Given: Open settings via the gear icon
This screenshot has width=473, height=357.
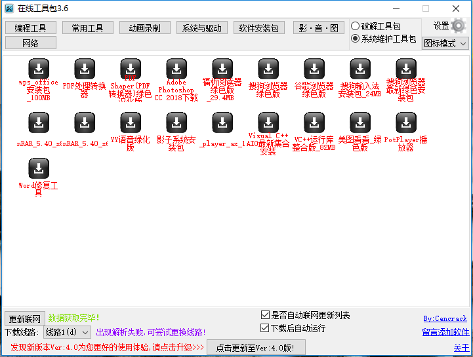Looking at the screenshot, I should click(x=459, y=26).
